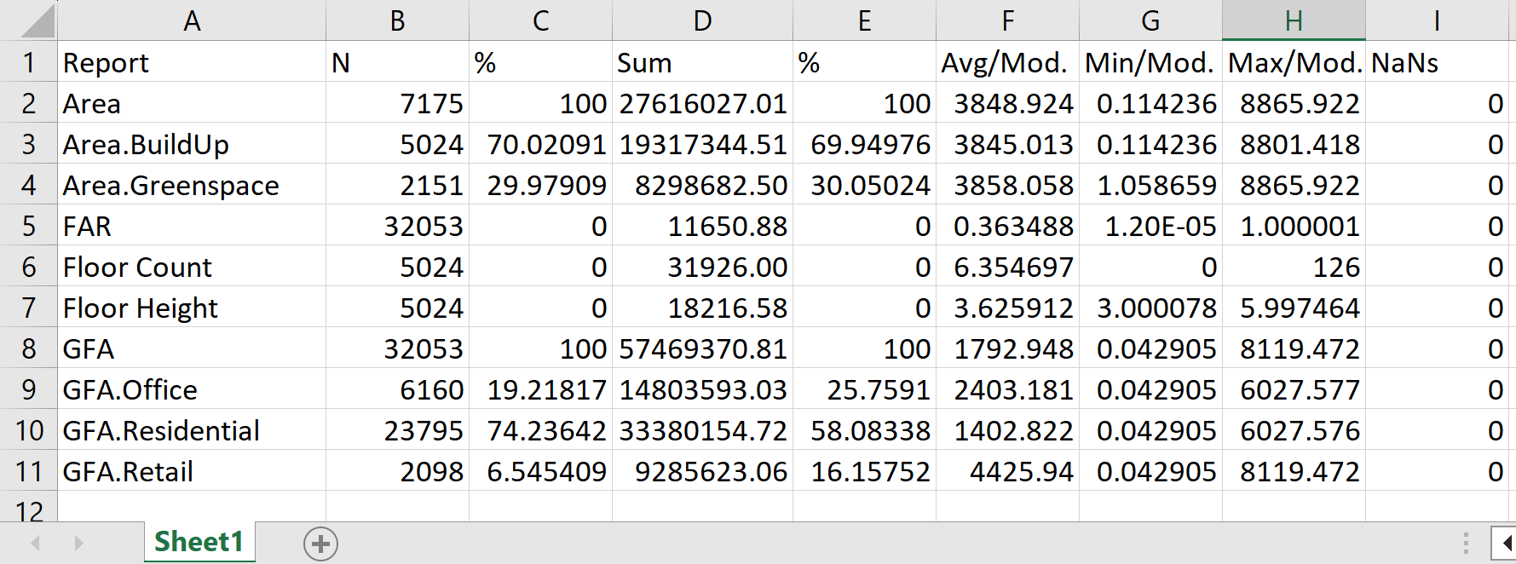Screen dimensions: 1516x564
Task: Click cell with value 25.7591
Action: pyautogui.click(x=864, y=389)
